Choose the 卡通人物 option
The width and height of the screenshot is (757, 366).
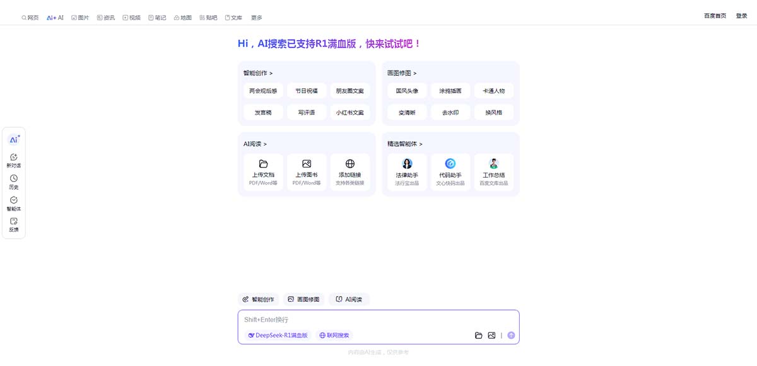coord(494,91)
